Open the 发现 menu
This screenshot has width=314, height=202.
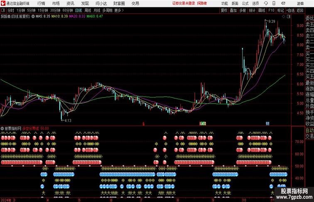point(85,3)
